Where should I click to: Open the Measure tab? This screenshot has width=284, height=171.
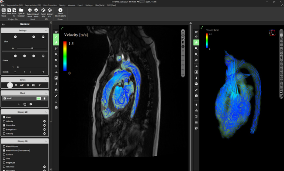(x=71, y=5)
